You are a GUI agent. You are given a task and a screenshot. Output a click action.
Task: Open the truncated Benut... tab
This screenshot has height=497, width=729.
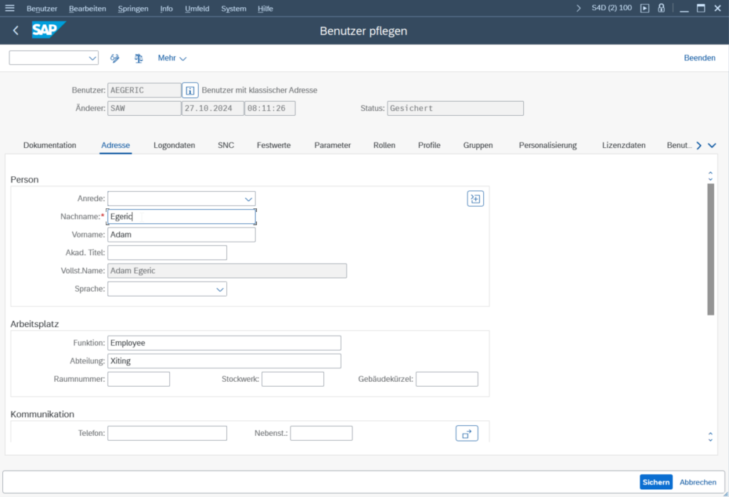679,145
